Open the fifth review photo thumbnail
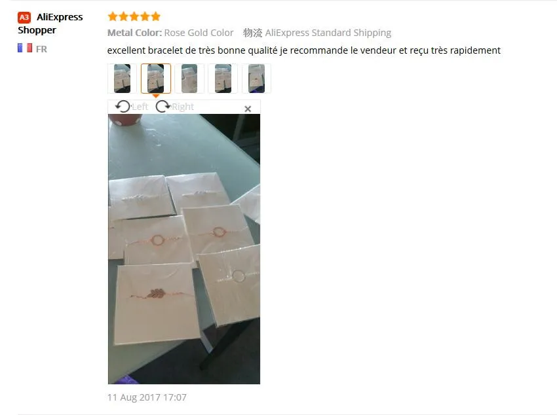 [256, 79]
